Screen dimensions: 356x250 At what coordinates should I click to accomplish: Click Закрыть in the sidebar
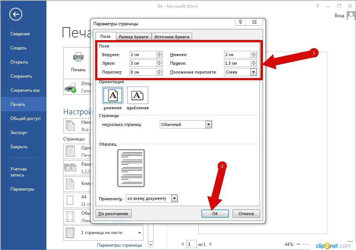(19, 147)
